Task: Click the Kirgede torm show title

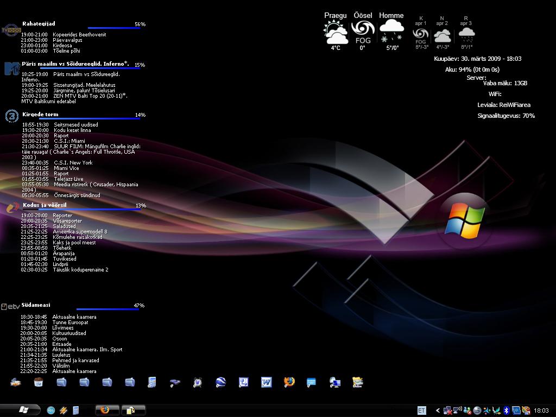Action: pos(40,115)
